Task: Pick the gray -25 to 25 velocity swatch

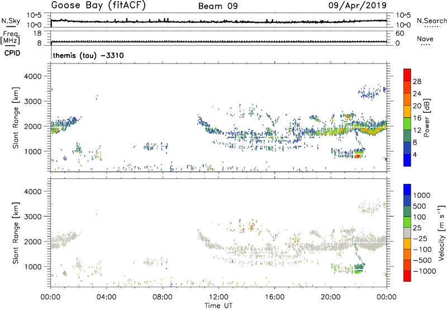Action: point(407,233)
